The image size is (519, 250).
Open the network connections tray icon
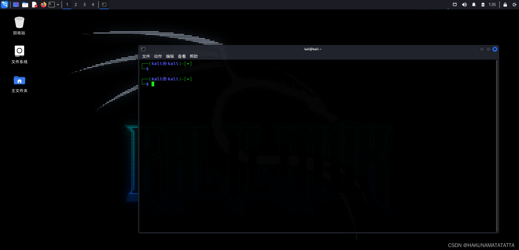click(455, 5)
